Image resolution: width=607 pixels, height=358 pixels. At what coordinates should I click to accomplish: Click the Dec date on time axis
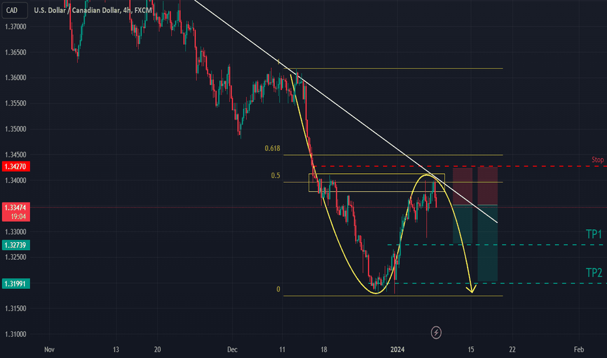point(232,350)
